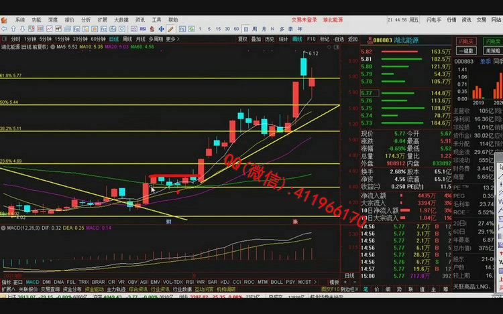Screen dimensions: 503x314
Task: Select the daily 日 period button
Action: tap(245, 29)
